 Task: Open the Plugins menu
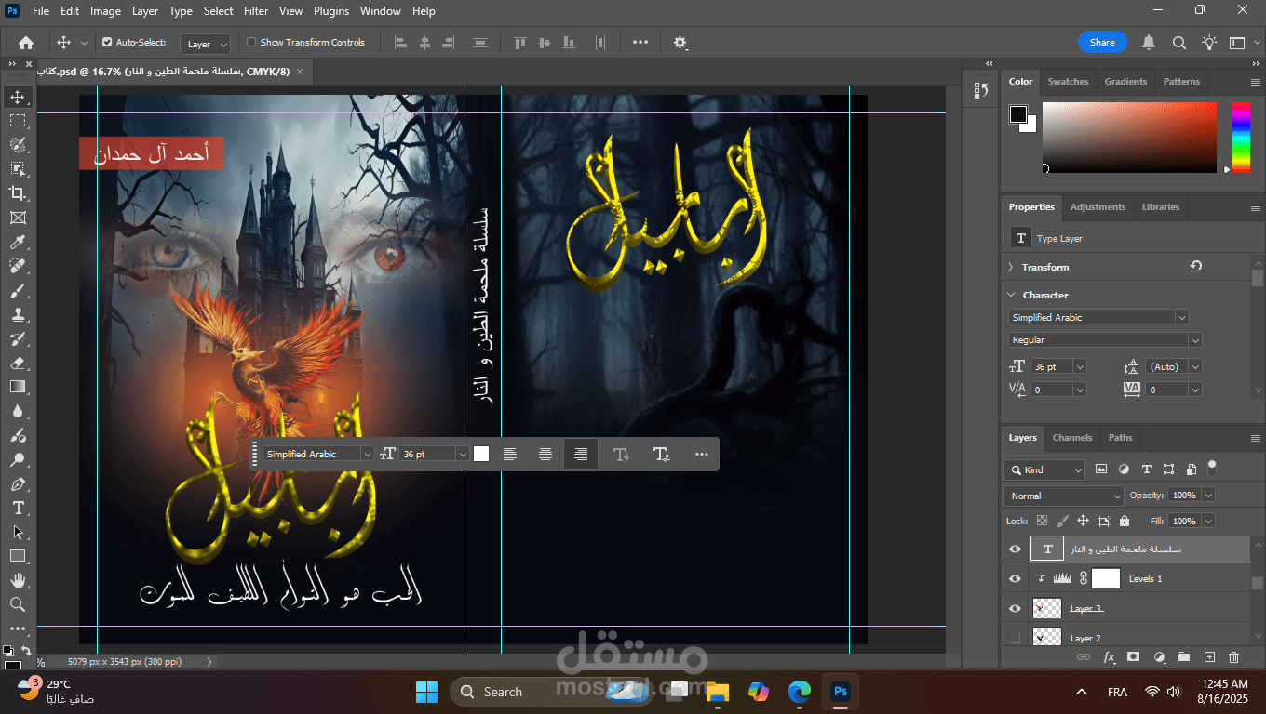(x=331, y=11)
